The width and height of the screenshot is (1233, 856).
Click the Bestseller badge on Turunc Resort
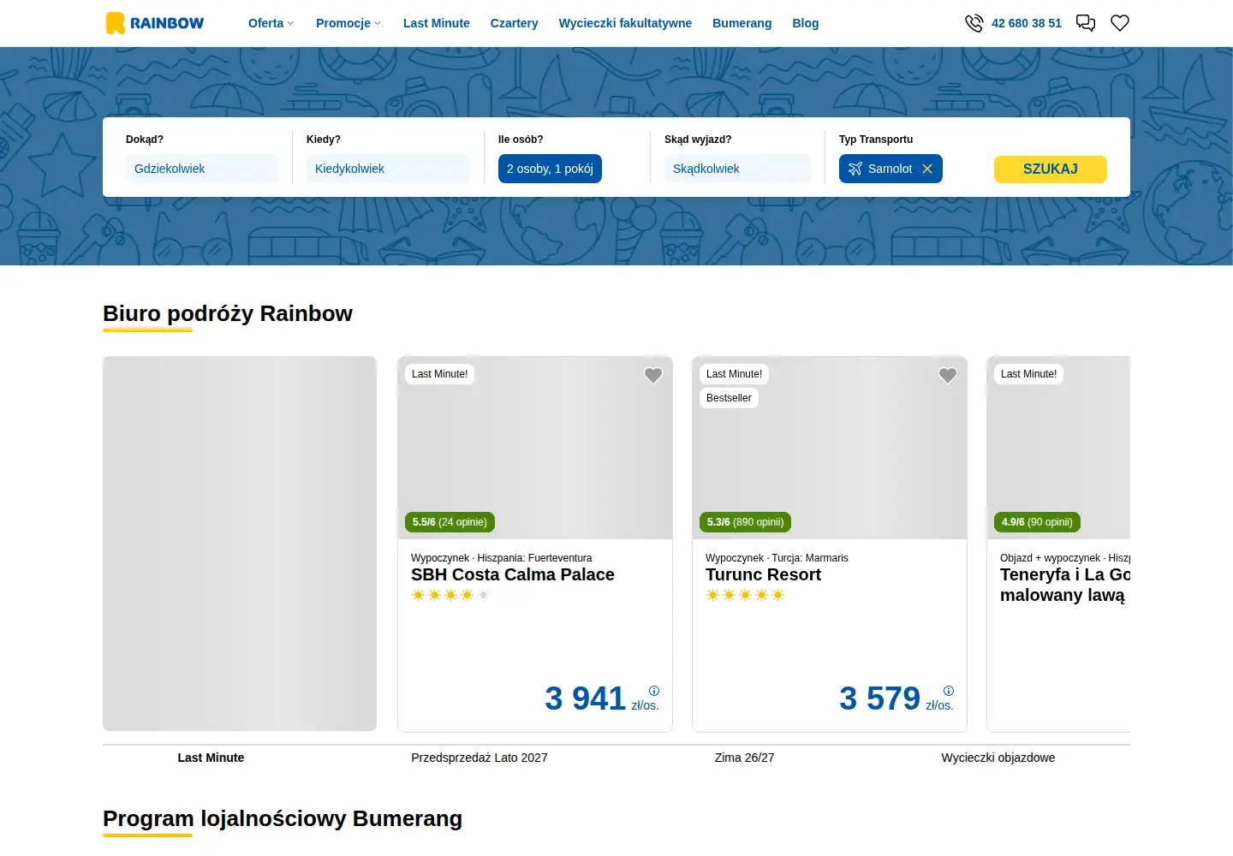click(x=729, y=398)
